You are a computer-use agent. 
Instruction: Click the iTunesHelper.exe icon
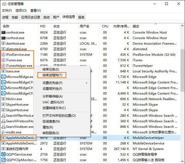pos(3,66)
